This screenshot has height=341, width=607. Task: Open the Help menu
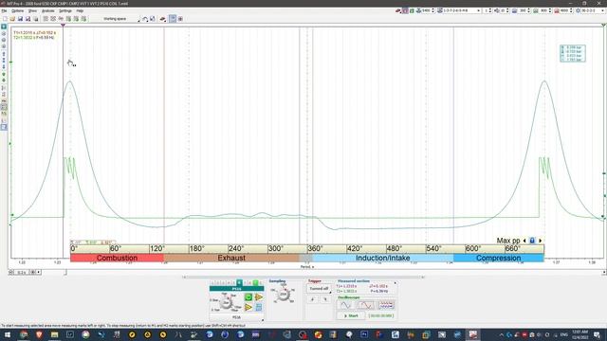(x=80, y=10)
